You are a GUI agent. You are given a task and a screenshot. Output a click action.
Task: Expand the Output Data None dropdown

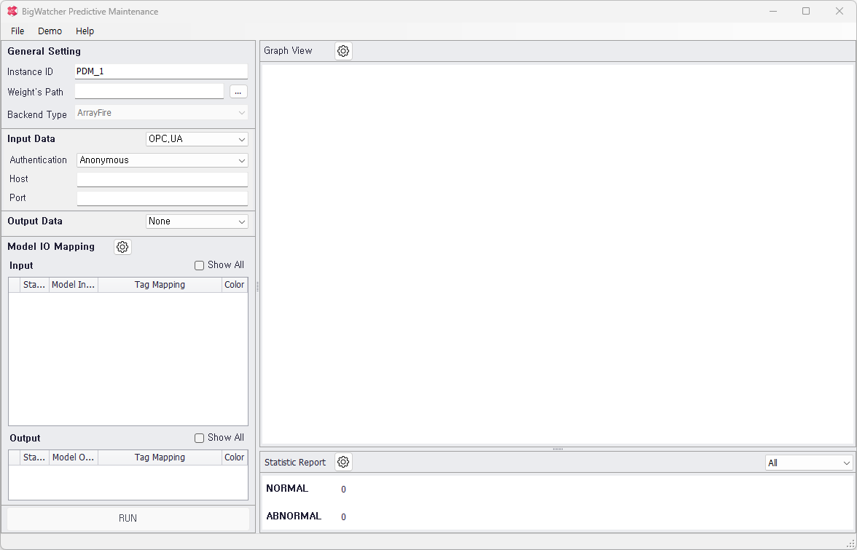point(197,221)
